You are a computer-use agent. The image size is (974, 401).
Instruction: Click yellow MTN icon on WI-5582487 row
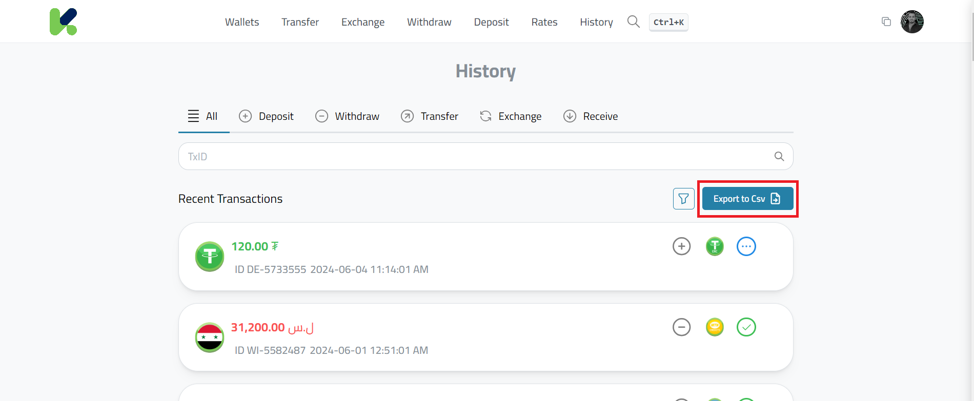pos(715,327)
